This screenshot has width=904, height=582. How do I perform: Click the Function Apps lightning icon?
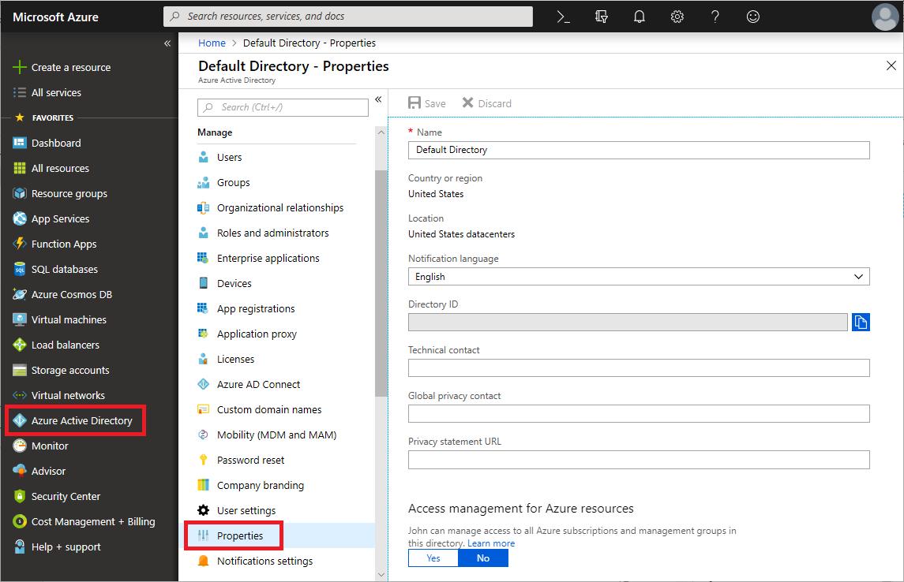click(x=20, y=244)
